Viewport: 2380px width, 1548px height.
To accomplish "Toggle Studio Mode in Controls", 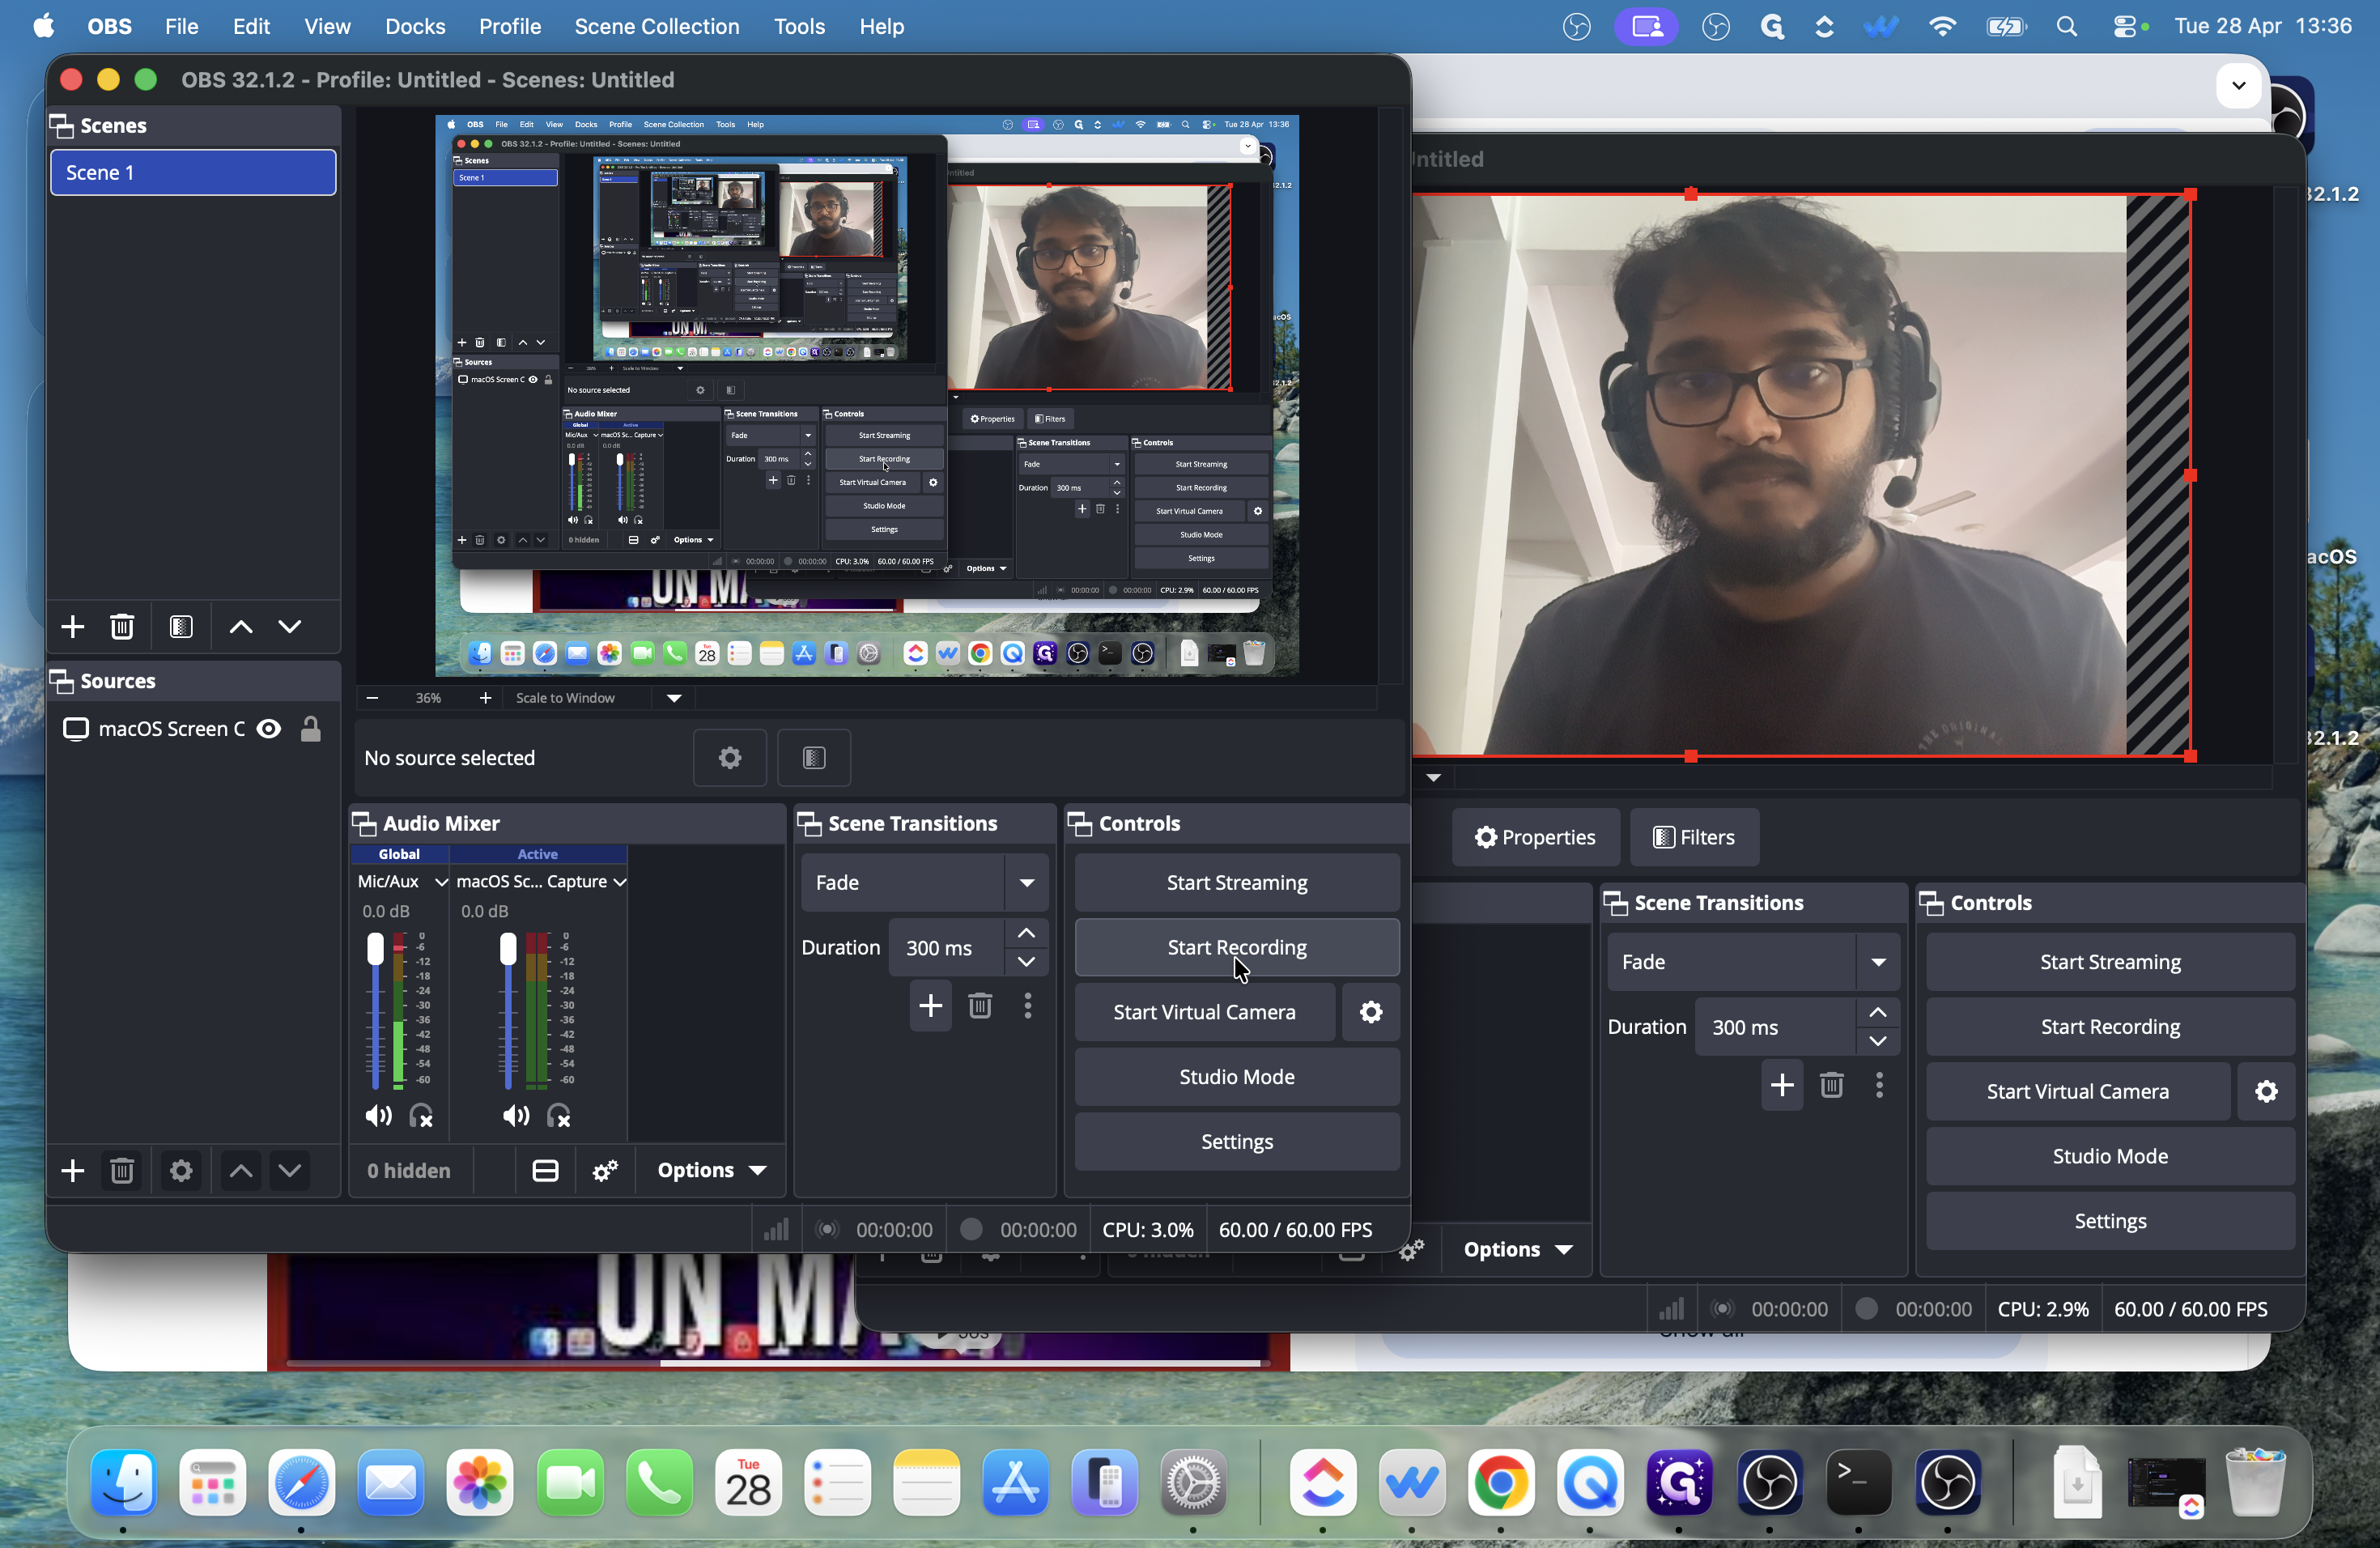I will (x=1237, y=1077).
